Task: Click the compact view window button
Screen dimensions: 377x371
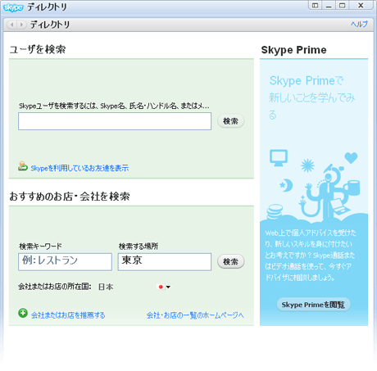Action: point(315,6)
